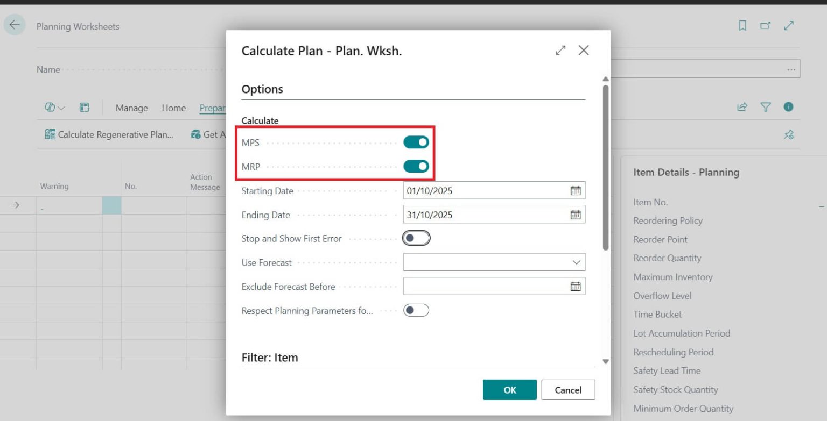Open the page in a new window icon

[x=765, y=25]
